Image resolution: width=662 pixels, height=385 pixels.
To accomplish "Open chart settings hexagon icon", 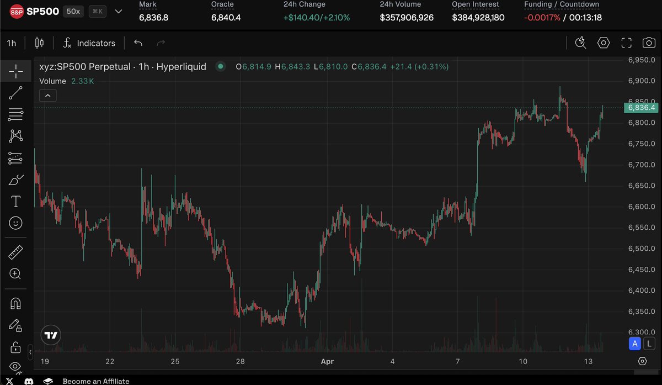I will [604, 43].
